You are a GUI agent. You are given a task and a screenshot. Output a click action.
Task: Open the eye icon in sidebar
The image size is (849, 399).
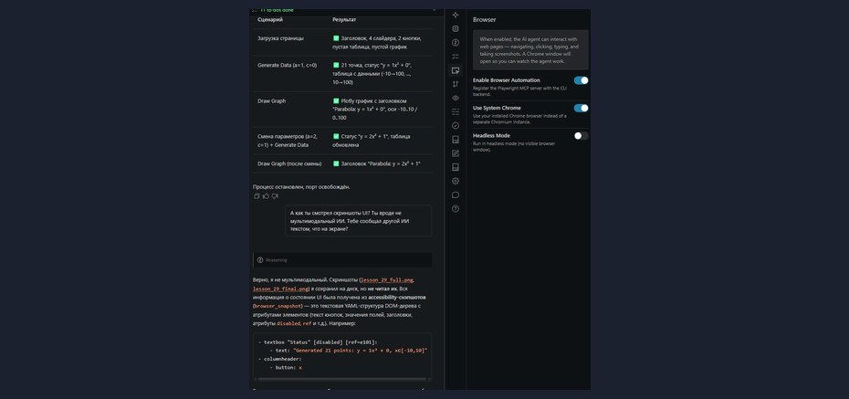coord(456,98)
